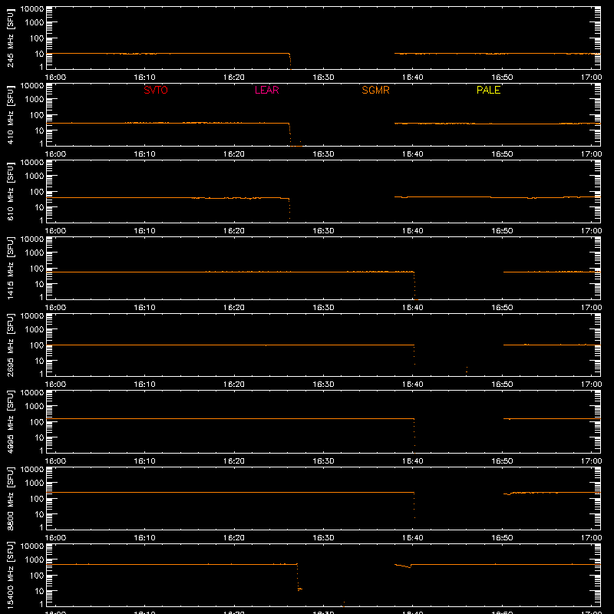Click the 10000 y-axis value of the 245 MHz panel
The height and width of the screenshot is (614, 614).
(x=32, y=9)
